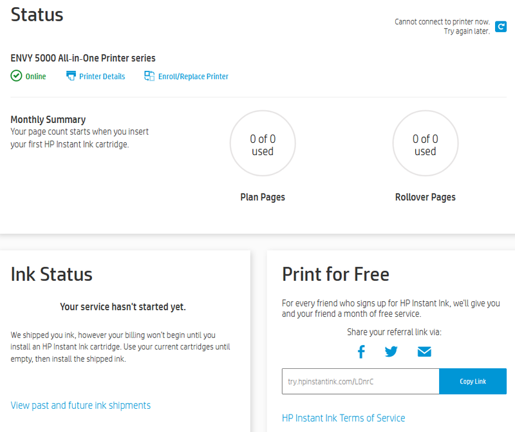
Task: Click the printer icon beside Printer Details
Action: 70,75
